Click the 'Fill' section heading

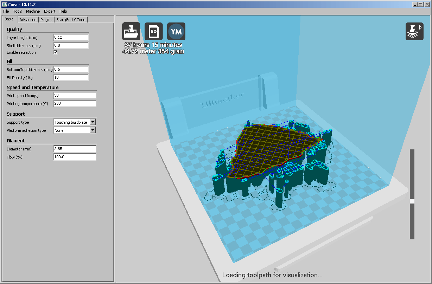[x=9, y=61]
